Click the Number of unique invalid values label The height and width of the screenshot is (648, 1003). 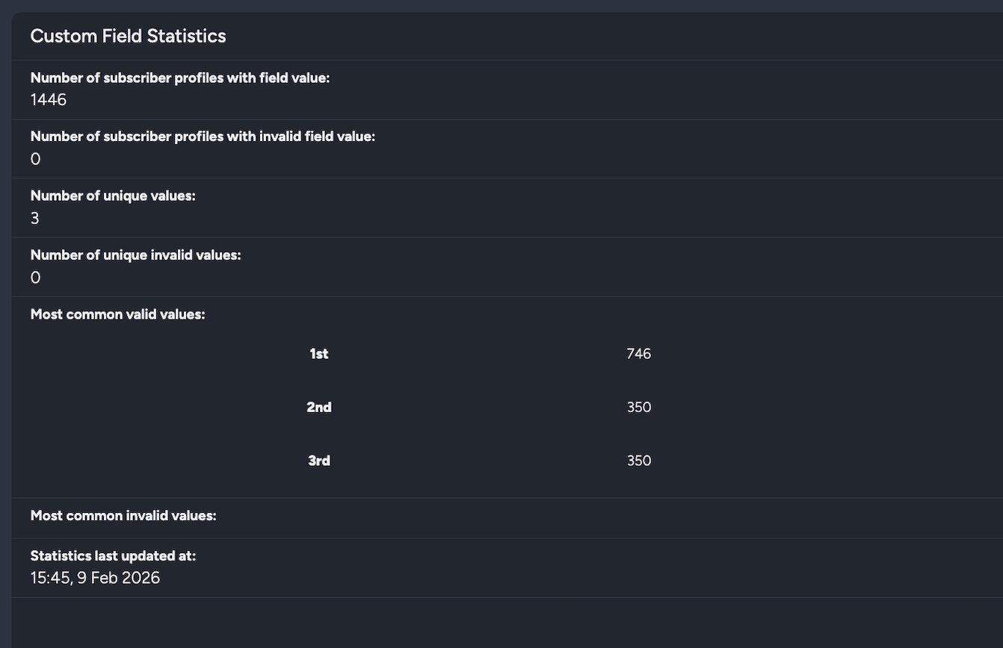(135, 255)
